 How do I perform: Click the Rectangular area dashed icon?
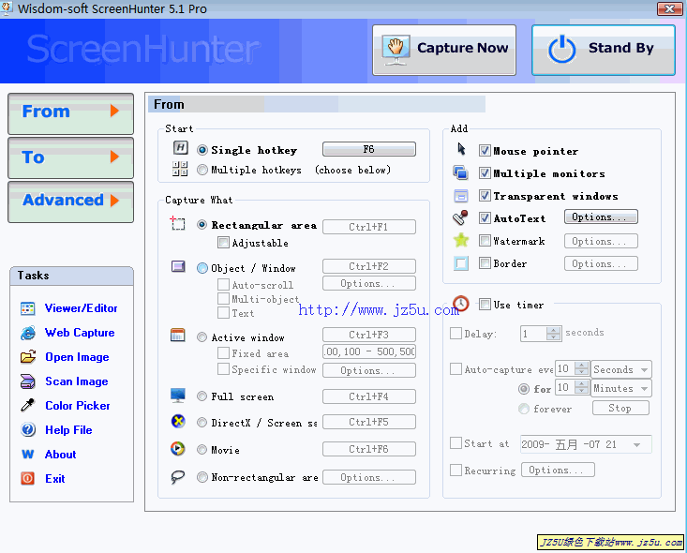pyautogui.click(x=177, y=223)
